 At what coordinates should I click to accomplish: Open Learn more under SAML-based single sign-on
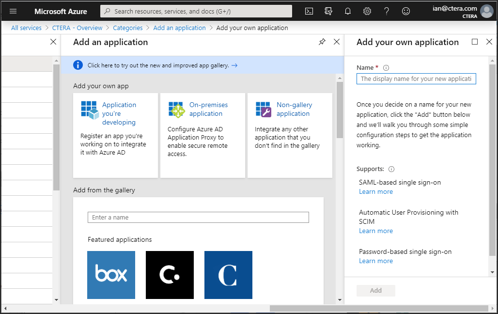click(x=376, y=191)
